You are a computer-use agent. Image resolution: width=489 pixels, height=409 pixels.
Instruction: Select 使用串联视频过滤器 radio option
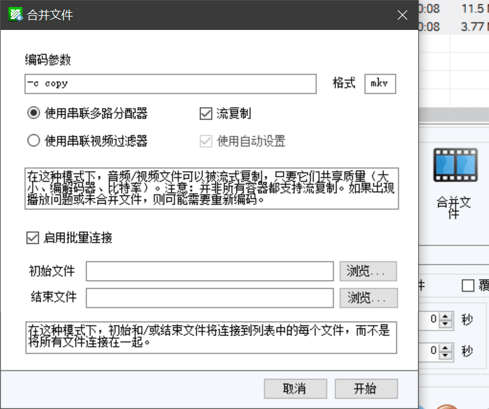coord(34,141)
